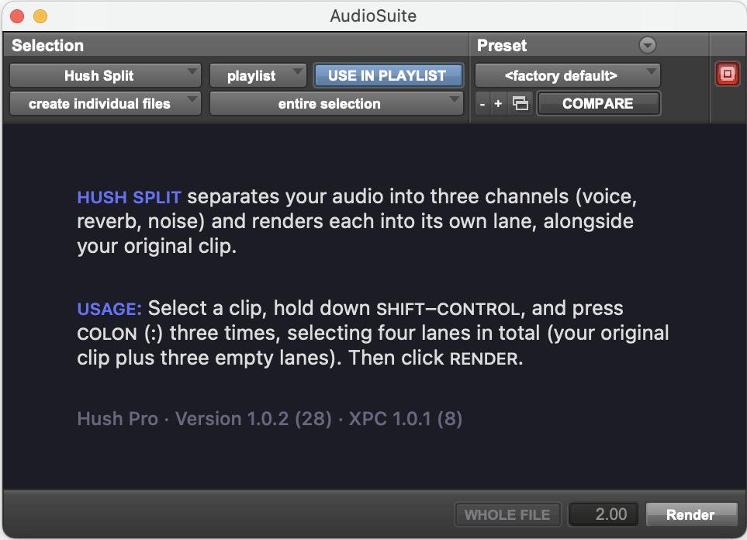Open the entire selection dropdown

click(x=337, y=103)
